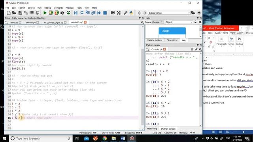This screenshot has width=253, height=142.
Task: Open PYTHONPATH manager python icon
Action: [131, 13]
